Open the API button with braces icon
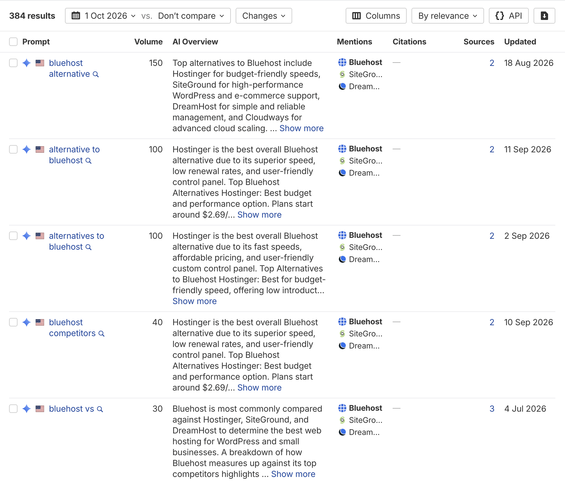The height and width of the screenshot is (483, 565). click(508, 16)
